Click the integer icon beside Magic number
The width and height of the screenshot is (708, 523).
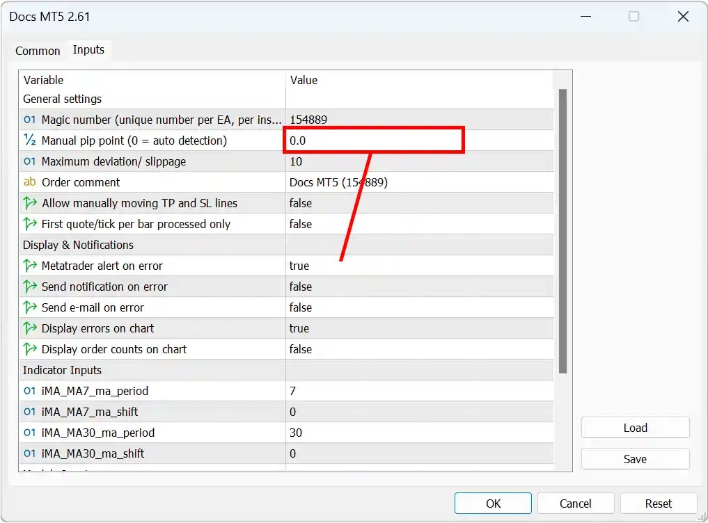pos(29,120)
